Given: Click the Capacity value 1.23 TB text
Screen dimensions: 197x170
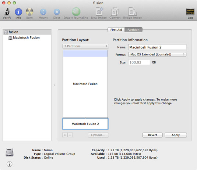Looking at the screenshot, I should [x=133, y=150].
